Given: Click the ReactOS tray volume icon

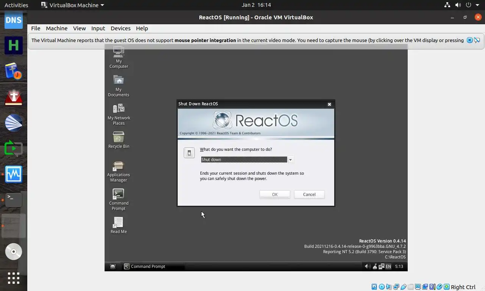Looking at the screenshot, I should (x=367, y=266).
